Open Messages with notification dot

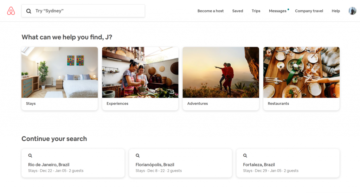click(x=277, y=11)
